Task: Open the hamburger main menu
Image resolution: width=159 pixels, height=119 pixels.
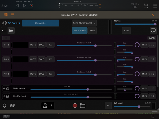Action: pos(155,6)
